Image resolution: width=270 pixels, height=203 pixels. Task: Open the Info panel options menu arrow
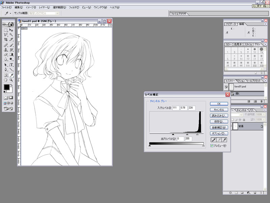coord(265,24)
